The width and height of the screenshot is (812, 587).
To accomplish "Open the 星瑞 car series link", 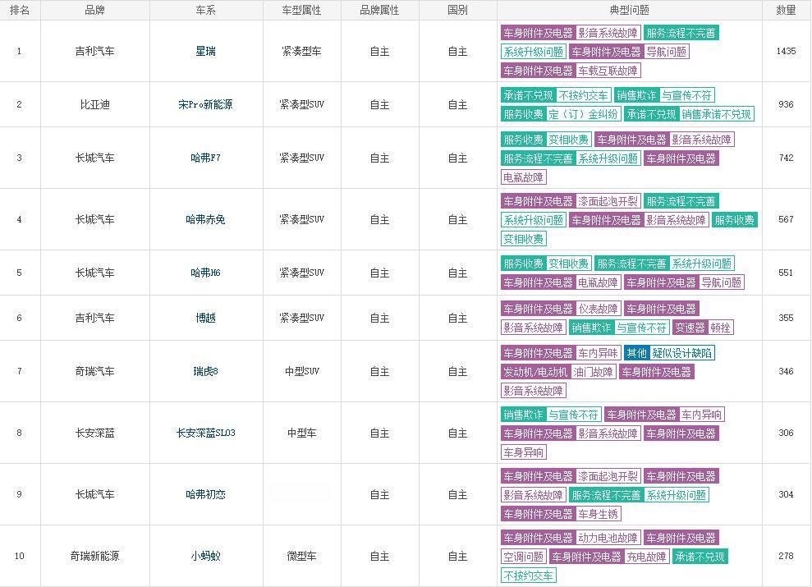I will pyautogui.click(x=206, y=51).
